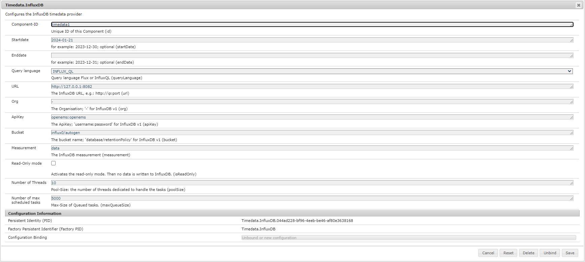Viewport: 585px width, 262px height.
Task: Click into the Startdate field
Action: pos(312,40)
